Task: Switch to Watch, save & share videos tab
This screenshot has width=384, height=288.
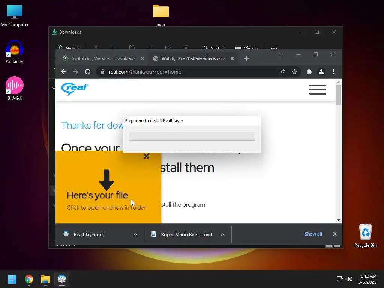Action: point(193,58)
